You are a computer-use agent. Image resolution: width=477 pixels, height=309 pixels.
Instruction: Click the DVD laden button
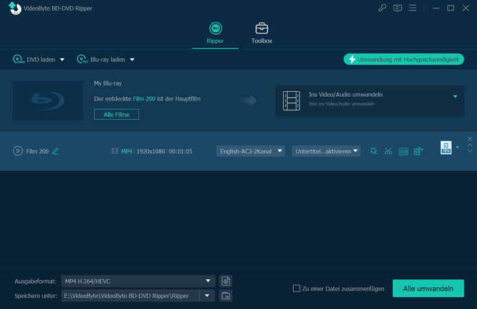tap(34, 59)
